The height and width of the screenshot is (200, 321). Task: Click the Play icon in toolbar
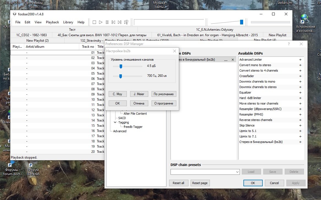[x=100, y=22]
